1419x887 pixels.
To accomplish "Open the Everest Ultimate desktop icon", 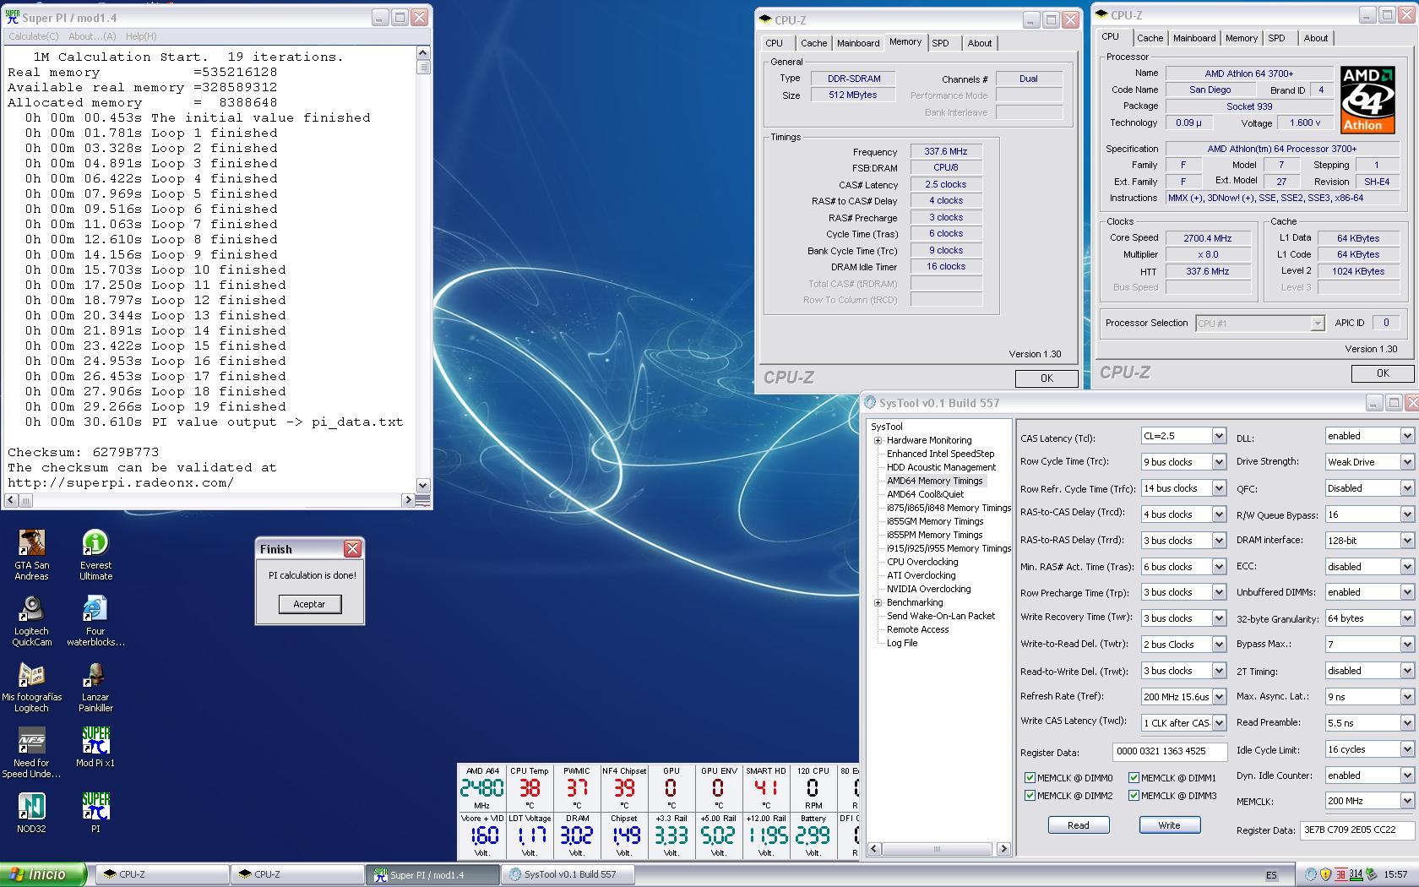I will (x=95, y=544).
